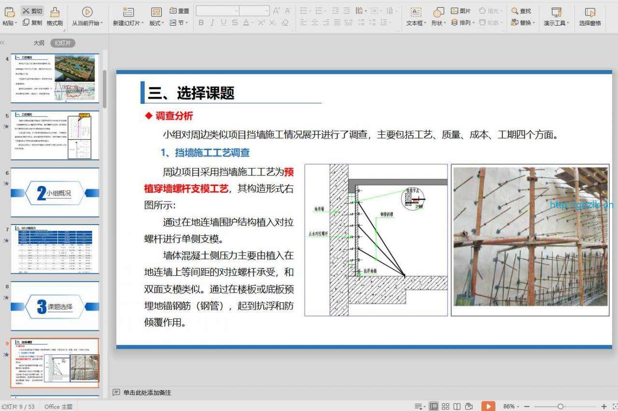This screenshot has height=411, width=618.
Task: Select the Slides (幻灯片) panel tab
Action: pyautogui.click(x=63, y=43)
